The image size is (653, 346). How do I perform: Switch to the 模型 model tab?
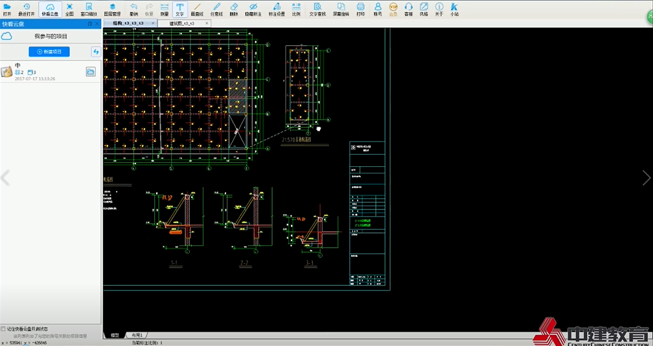point(115,335)
